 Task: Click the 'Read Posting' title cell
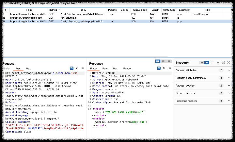tap(200, 14)
